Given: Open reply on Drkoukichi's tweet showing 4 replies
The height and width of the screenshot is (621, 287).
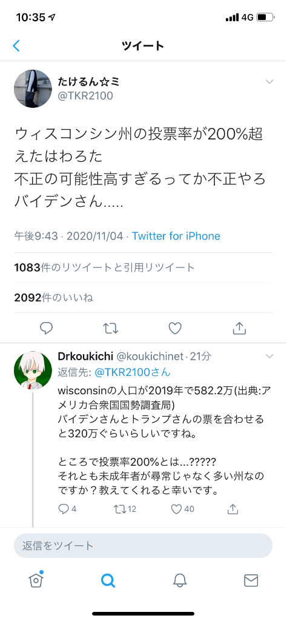Looking at the screenshot, I should [67, 509].
